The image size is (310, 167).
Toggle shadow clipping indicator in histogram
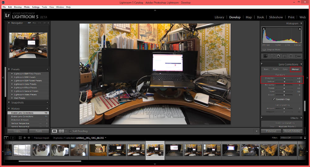(264, 29)
